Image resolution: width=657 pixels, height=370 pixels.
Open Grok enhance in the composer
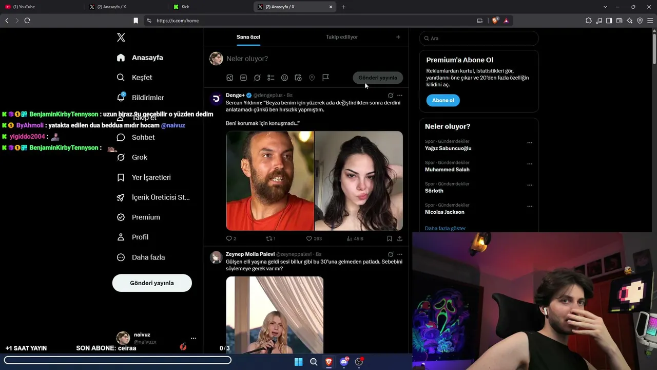coord(257,78)
